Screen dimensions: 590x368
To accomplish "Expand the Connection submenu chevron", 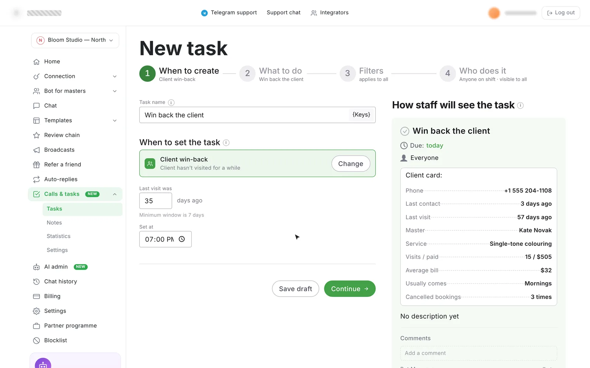I will pyautogui.click(x=115, y=76).
